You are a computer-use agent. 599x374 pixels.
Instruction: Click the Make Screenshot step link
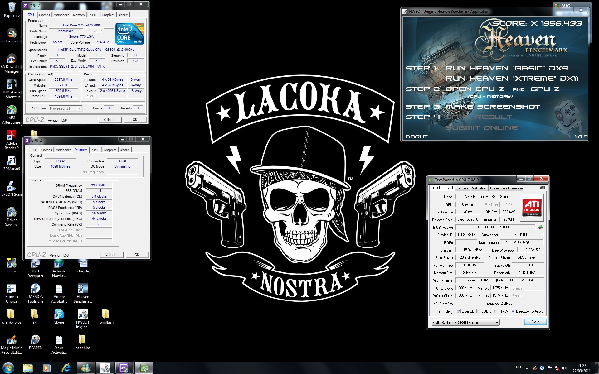click(x=493, y=107)
